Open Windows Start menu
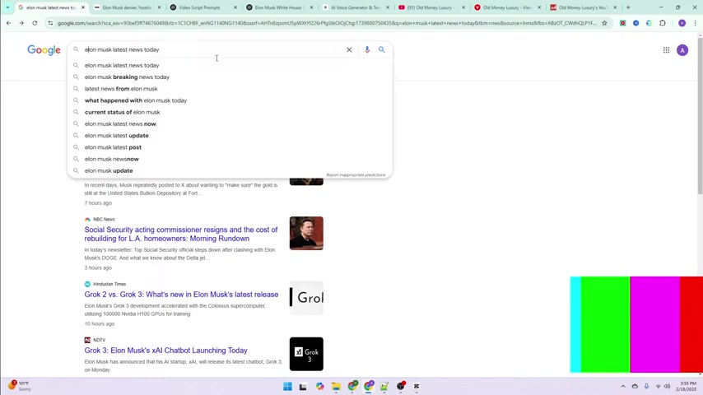The width and height of the screenshot is (703, 395). pyautogui.click(x=288, y=387)
